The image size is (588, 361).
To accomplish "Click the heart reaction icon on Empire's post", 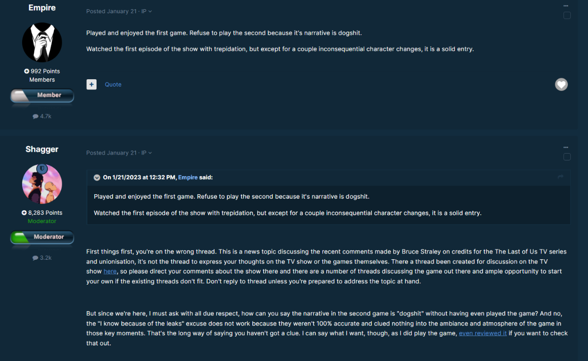I will click(561, 85).
